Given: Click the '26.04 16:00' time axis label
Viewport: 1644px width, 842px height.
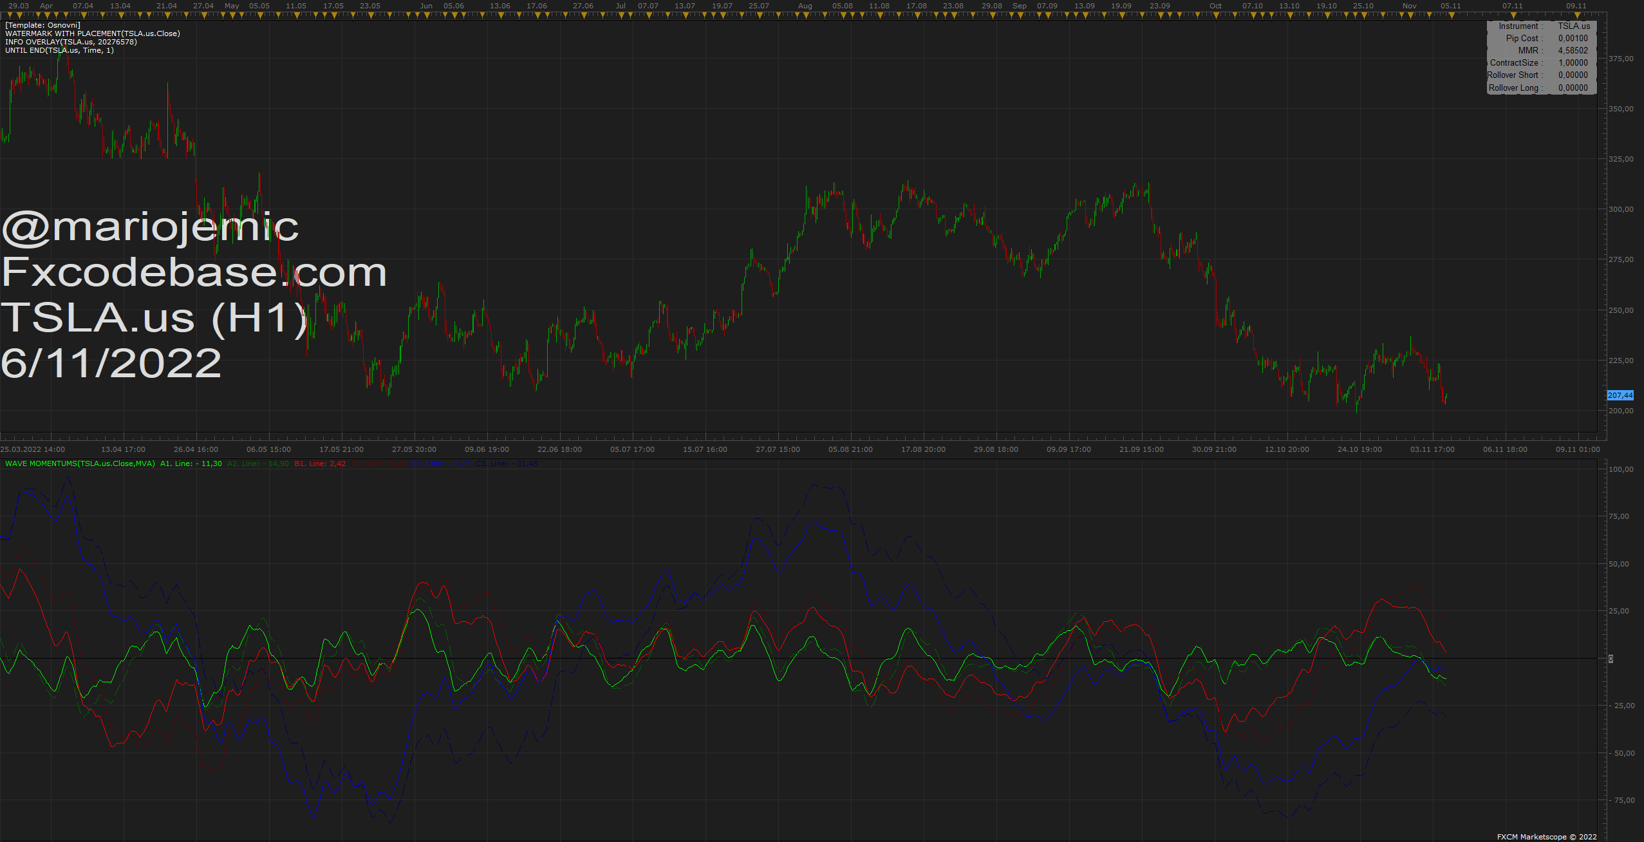Looking at the screenshot, I should [196, 449].
